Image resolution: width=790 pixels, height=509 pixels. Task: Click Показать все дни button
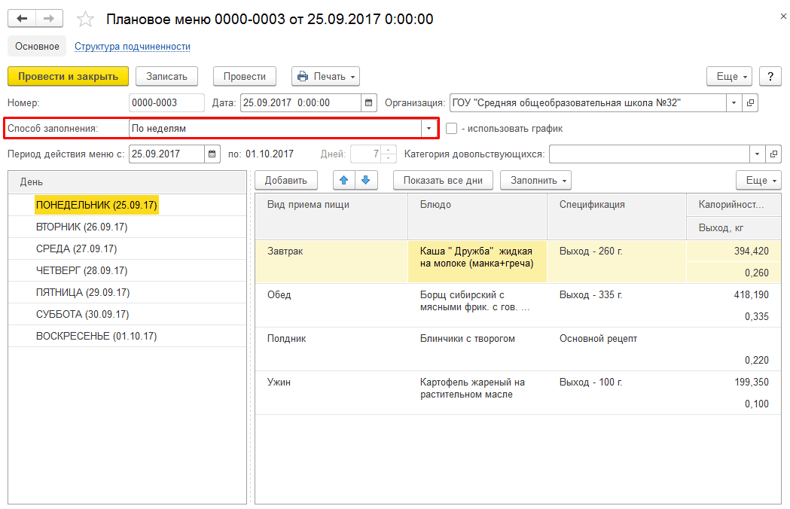(x=443, y=181)
